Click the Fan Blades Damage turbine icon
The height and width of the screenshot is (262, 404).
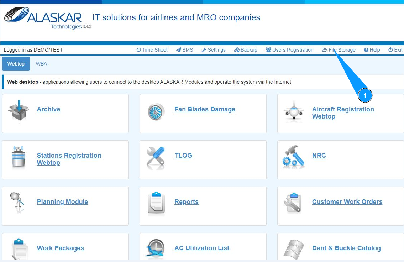tap(156, 112)
